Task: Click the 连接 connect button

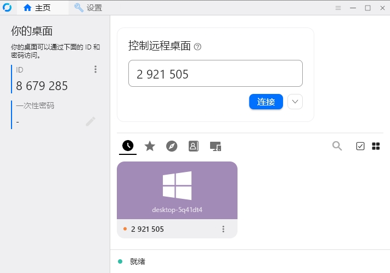Action: 266,102
